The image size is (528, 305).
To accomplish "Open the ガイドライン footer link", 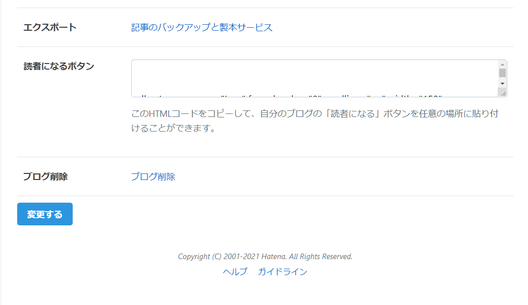I will point(283,272).
